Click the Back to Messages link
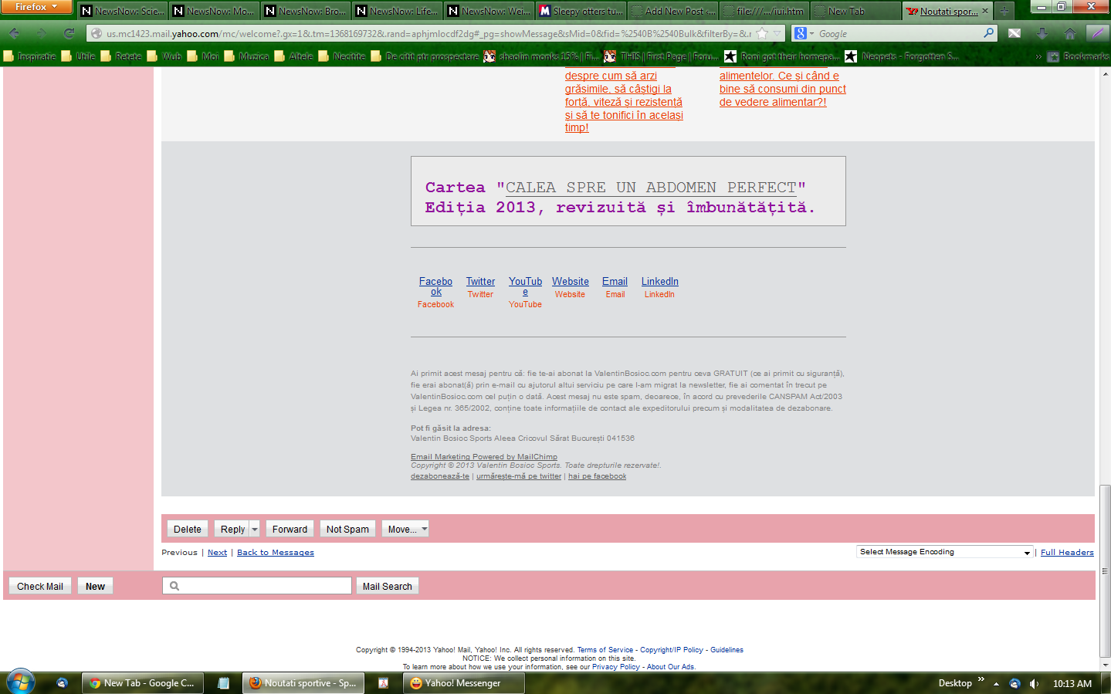1111x694 pixels. [275, 553]
